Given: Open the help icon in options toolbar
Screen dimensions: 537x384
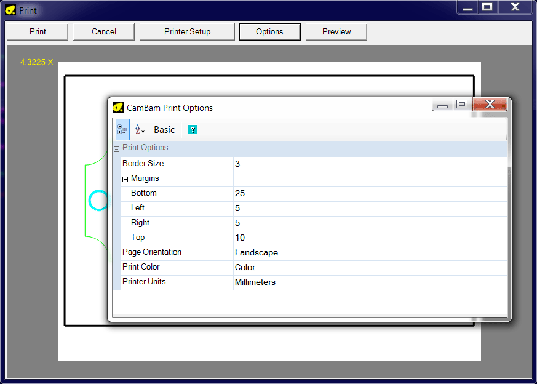Looking at the screenshot, I should pyautogui.click(x=193, y=130).
